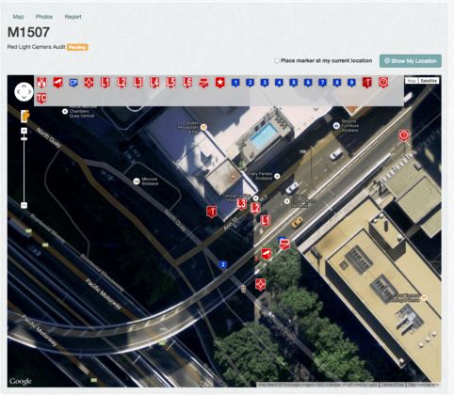Open the Report tab
This screenshot has height=395, width=454.
click(73, 17)
